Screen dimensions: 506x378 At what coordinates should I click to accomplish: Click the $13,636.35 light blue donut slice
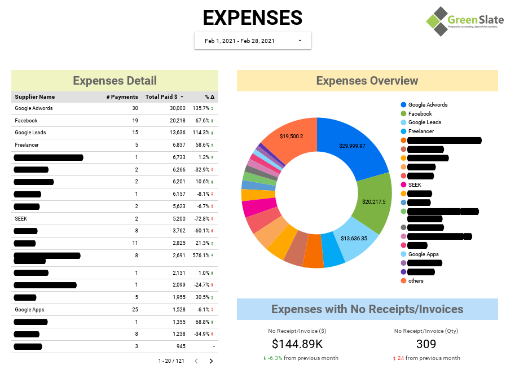coord(354,239)
